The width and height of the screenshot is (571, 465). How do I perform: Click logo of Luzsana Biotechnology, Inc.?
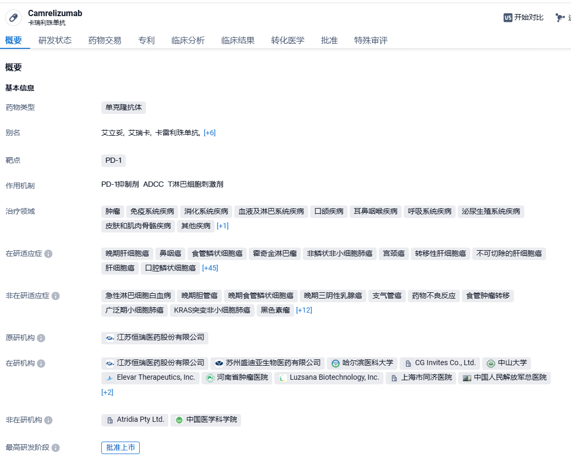(283, 378)
